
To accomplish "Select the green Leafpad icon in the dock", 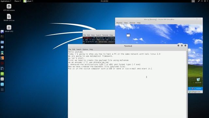I will pyautogui.click(x=2, y=74).
